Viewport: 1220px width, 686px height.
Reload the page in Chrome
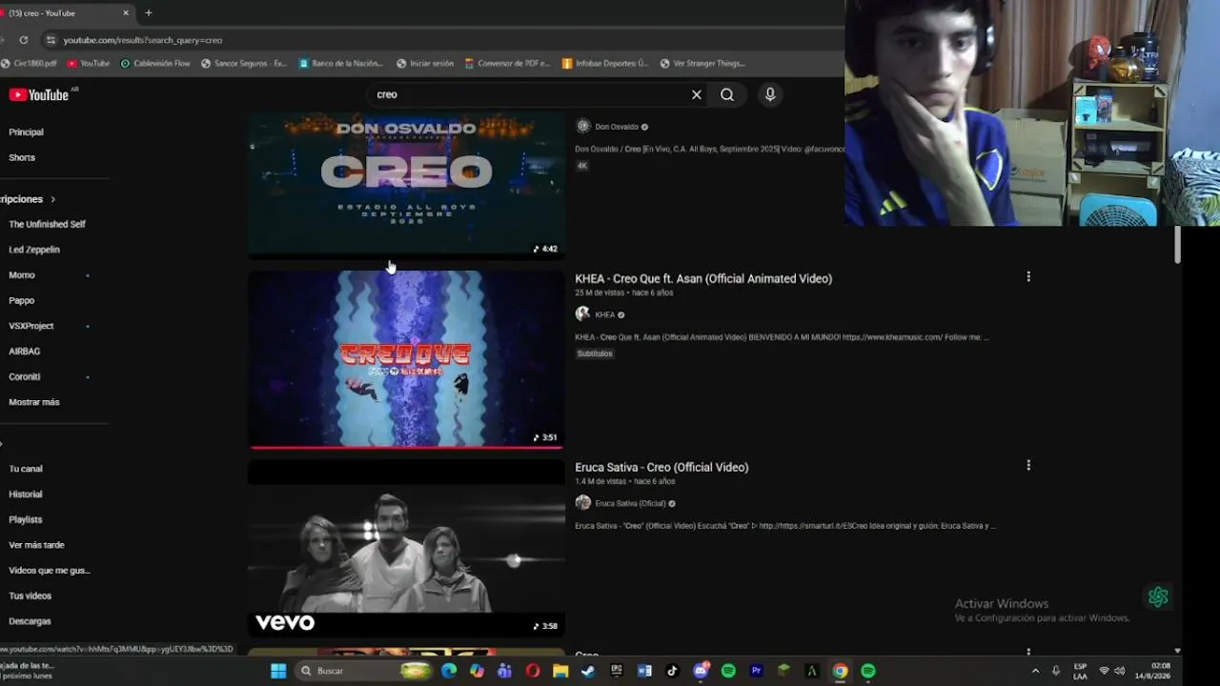point(24,40)
